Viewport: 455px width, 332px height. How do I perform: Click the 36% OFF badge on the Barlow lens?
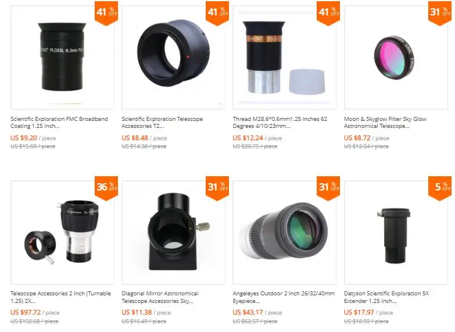106,188
